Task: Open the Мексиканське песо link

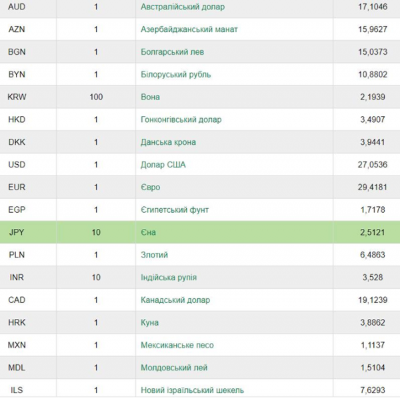Action: tap(177, 345)
